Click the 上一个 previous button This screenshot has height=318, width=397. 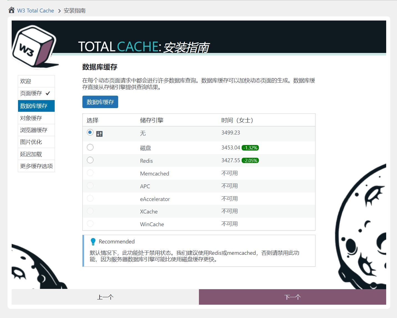click(x=105, y=297)
